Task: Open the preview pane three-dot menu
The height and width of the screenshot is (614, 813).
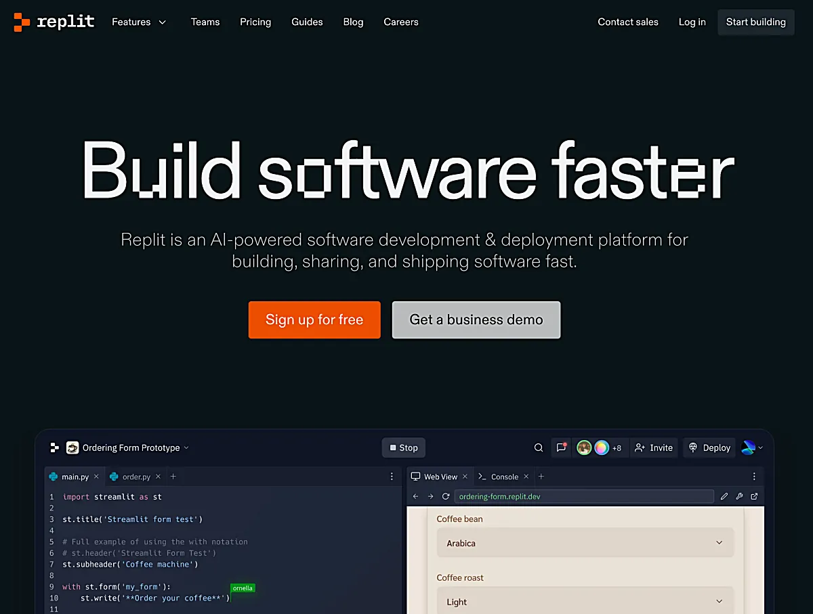Action: pyautogui.click(x=754, y=477)
